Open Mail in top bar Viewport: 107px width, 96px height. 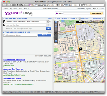pyautogui.click(x=21, y=9)
